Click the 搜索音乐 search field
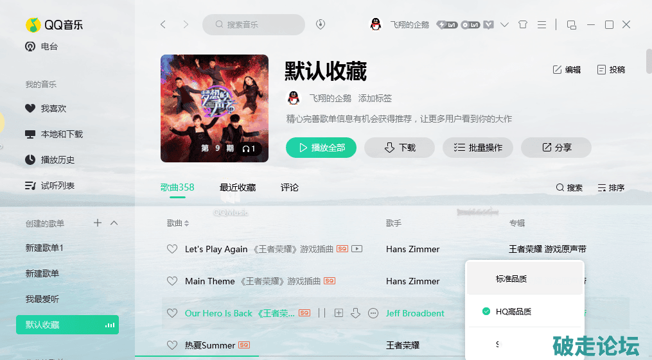652x360 pixels. (254, 24)
